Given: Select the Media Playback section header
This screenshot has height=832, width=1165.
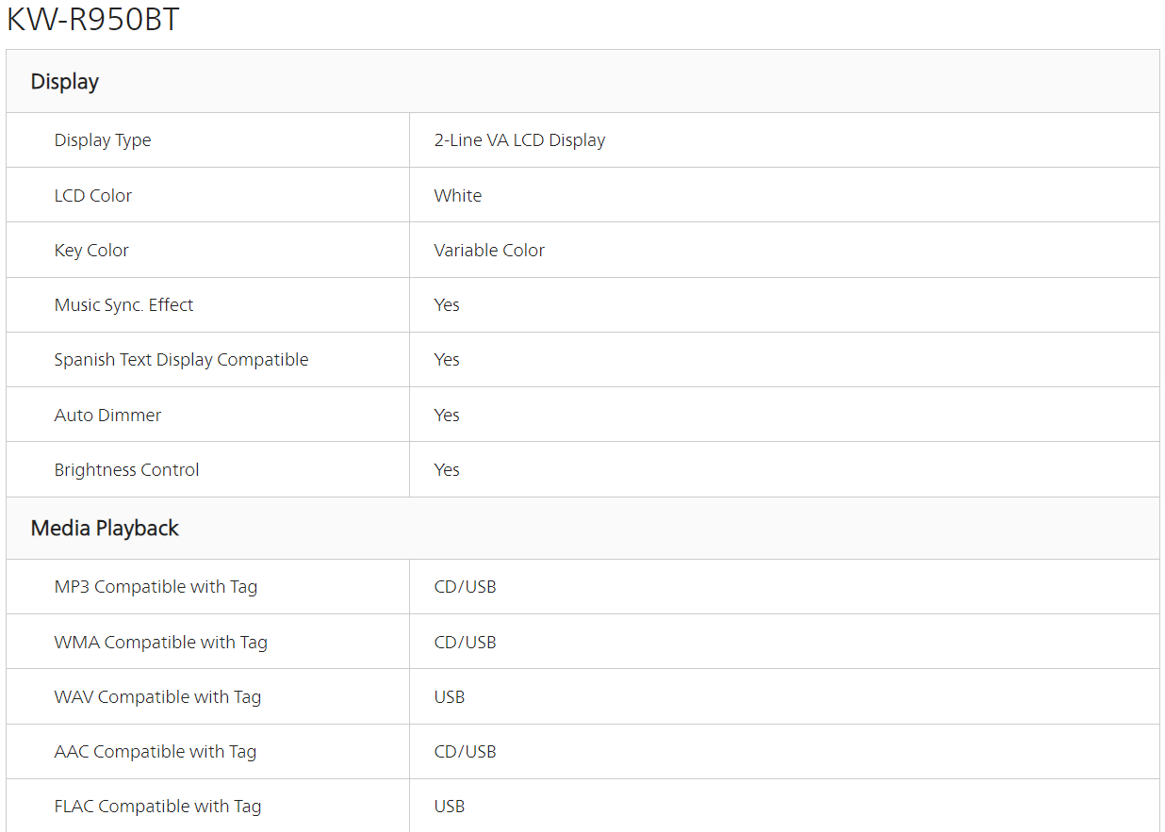Looking at the screenshot, I should click(x=105, y=529).
